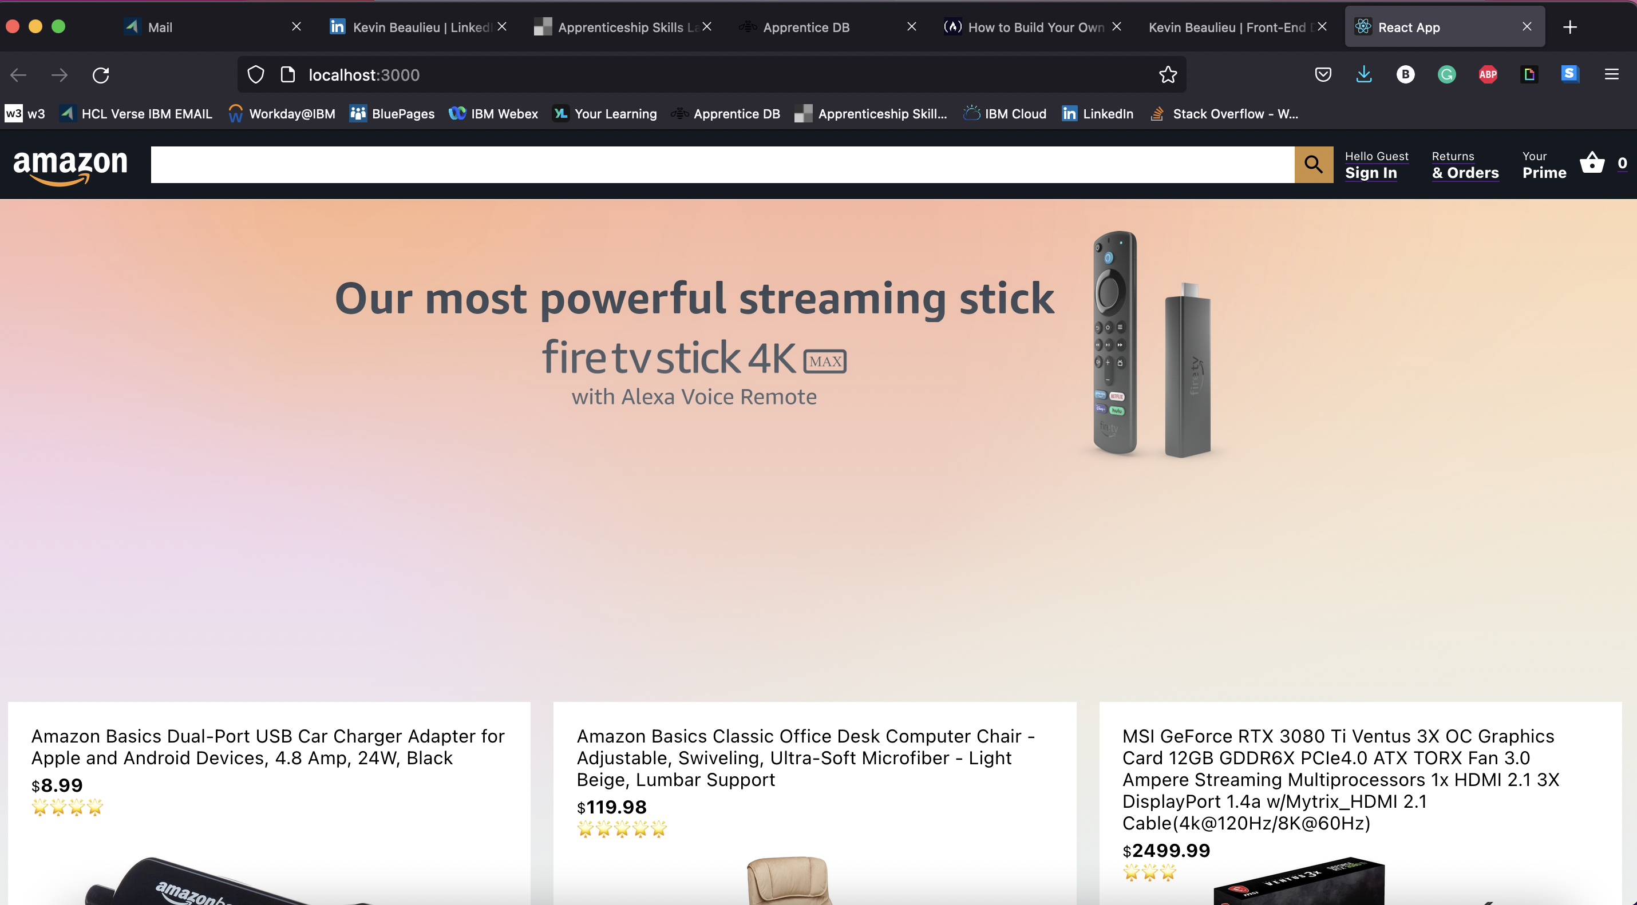Click the site information page icon

click(x=288, y=75)
